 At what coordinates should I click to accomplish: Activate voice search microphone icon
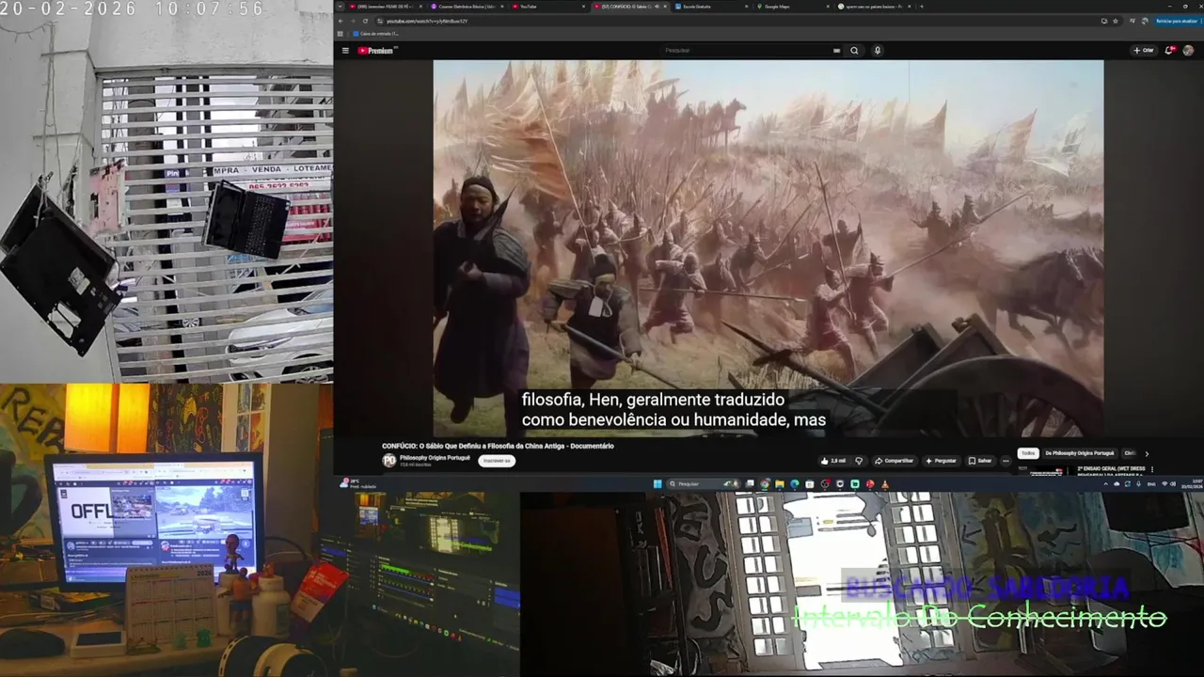pos(878,51)
